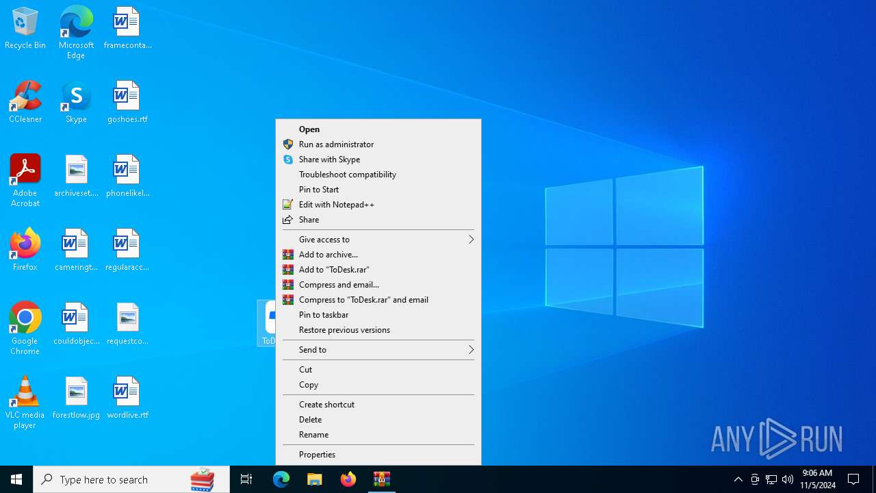The image size is (876, 493).
Task: Select Restore previous versions
Action: pos(378,330)
